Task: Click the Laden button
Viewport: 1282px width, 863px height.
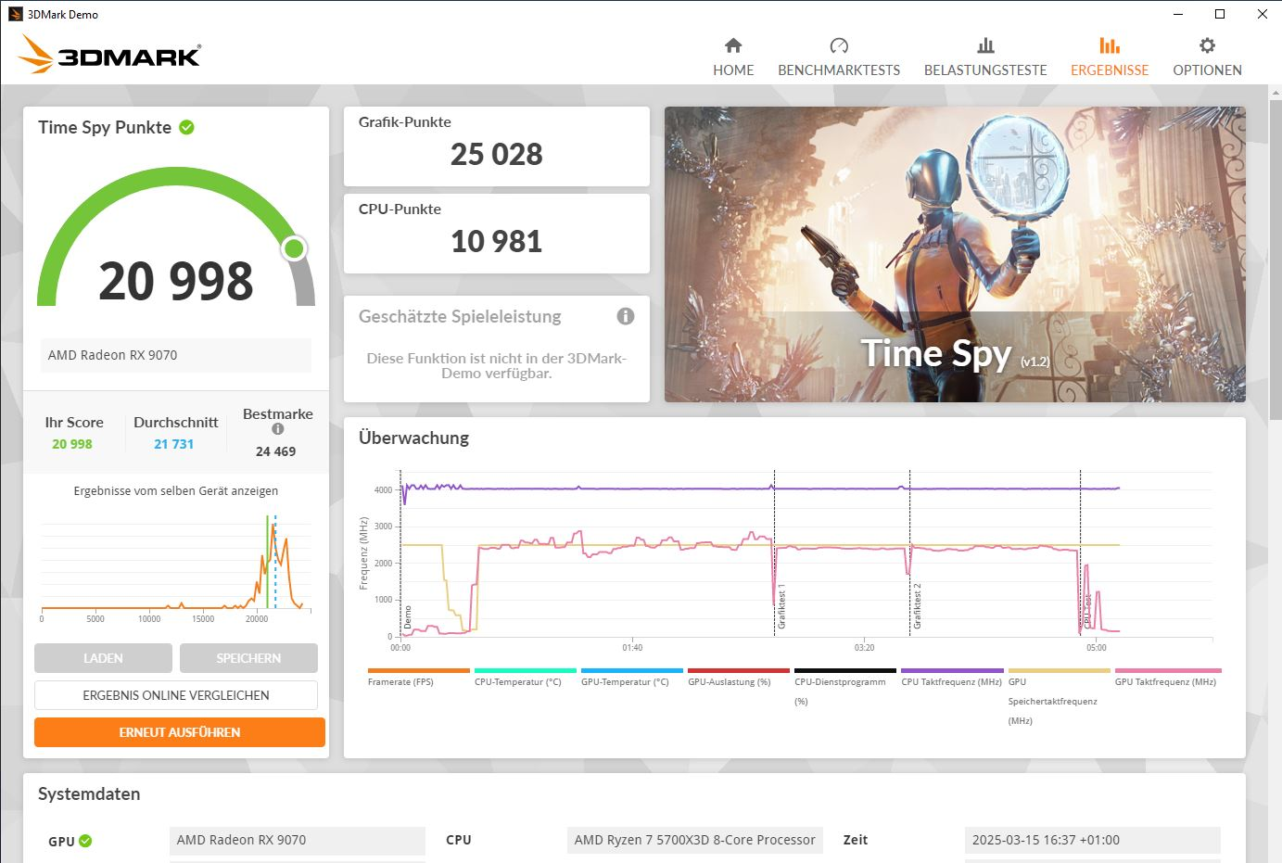Action: coord(103,658)
